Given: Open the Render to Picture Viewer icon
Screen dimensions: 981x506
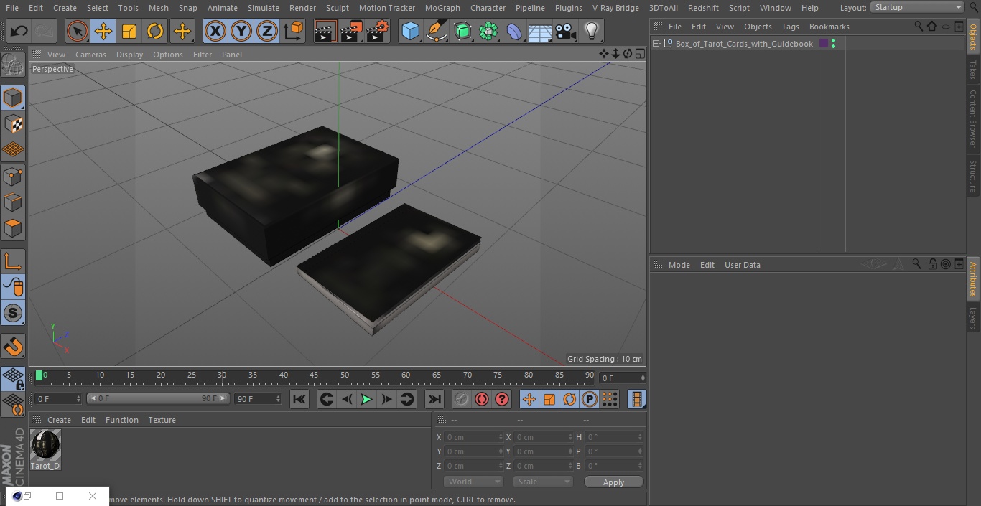Looking at the screenshot, I should pyautogui.click(x=351, y=31).
